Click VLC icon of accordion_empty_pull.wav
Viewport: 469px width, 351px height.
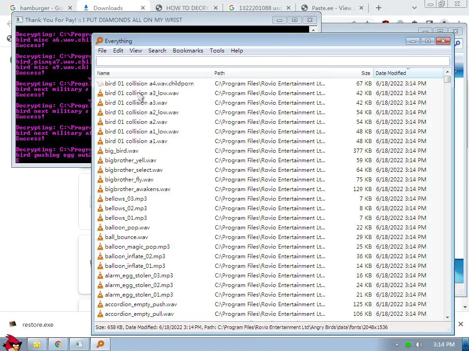100,314
